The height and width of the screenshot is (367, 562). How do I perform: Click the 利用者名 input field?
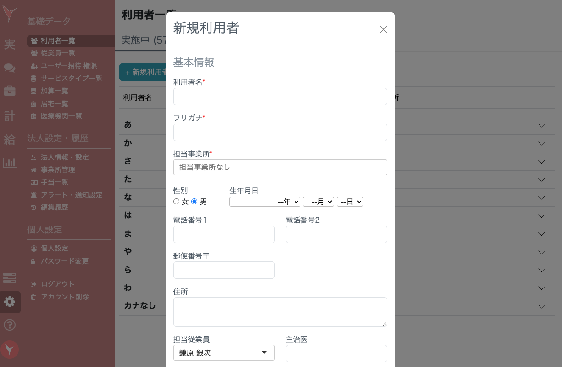[280, 96]
